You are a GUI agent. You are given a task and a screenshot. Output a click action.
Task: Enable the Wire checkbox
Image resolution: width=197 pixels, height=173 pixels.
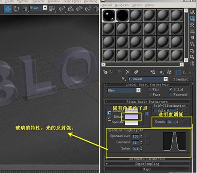click(150, 89)
